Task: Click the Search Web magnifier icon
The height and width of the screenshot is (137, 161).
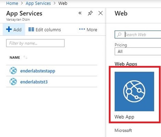Action: pyautogui.click(x=119, y=34)
